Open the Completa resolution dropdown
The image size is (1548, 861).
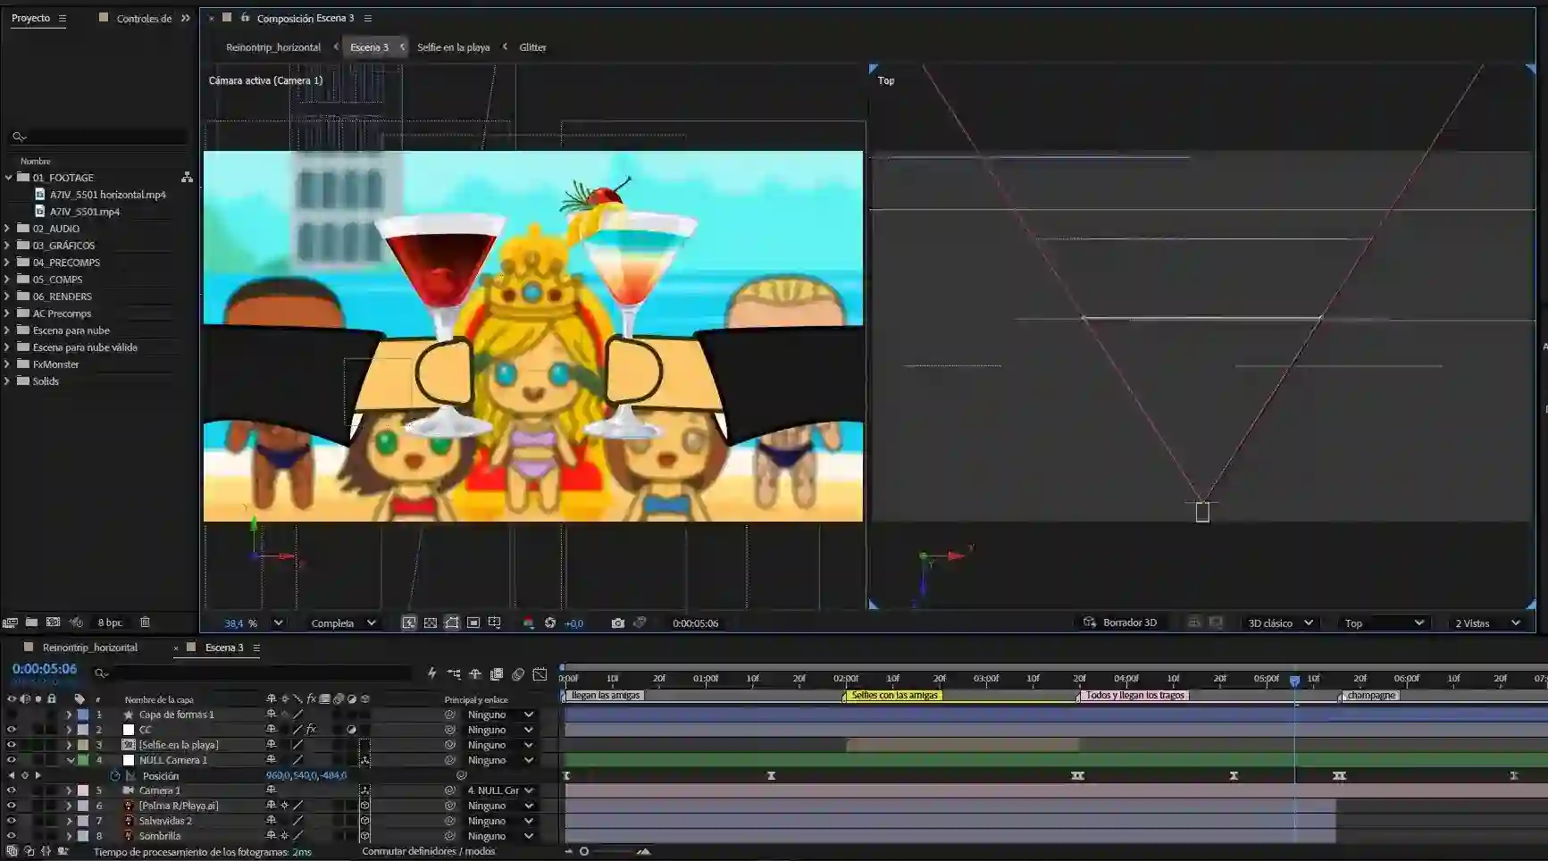343,623
